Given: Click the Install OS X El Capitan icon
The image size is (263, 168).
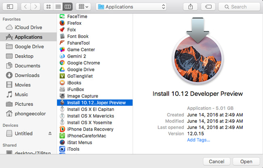Looking at the screenshot, I should (x=62, y=109).
